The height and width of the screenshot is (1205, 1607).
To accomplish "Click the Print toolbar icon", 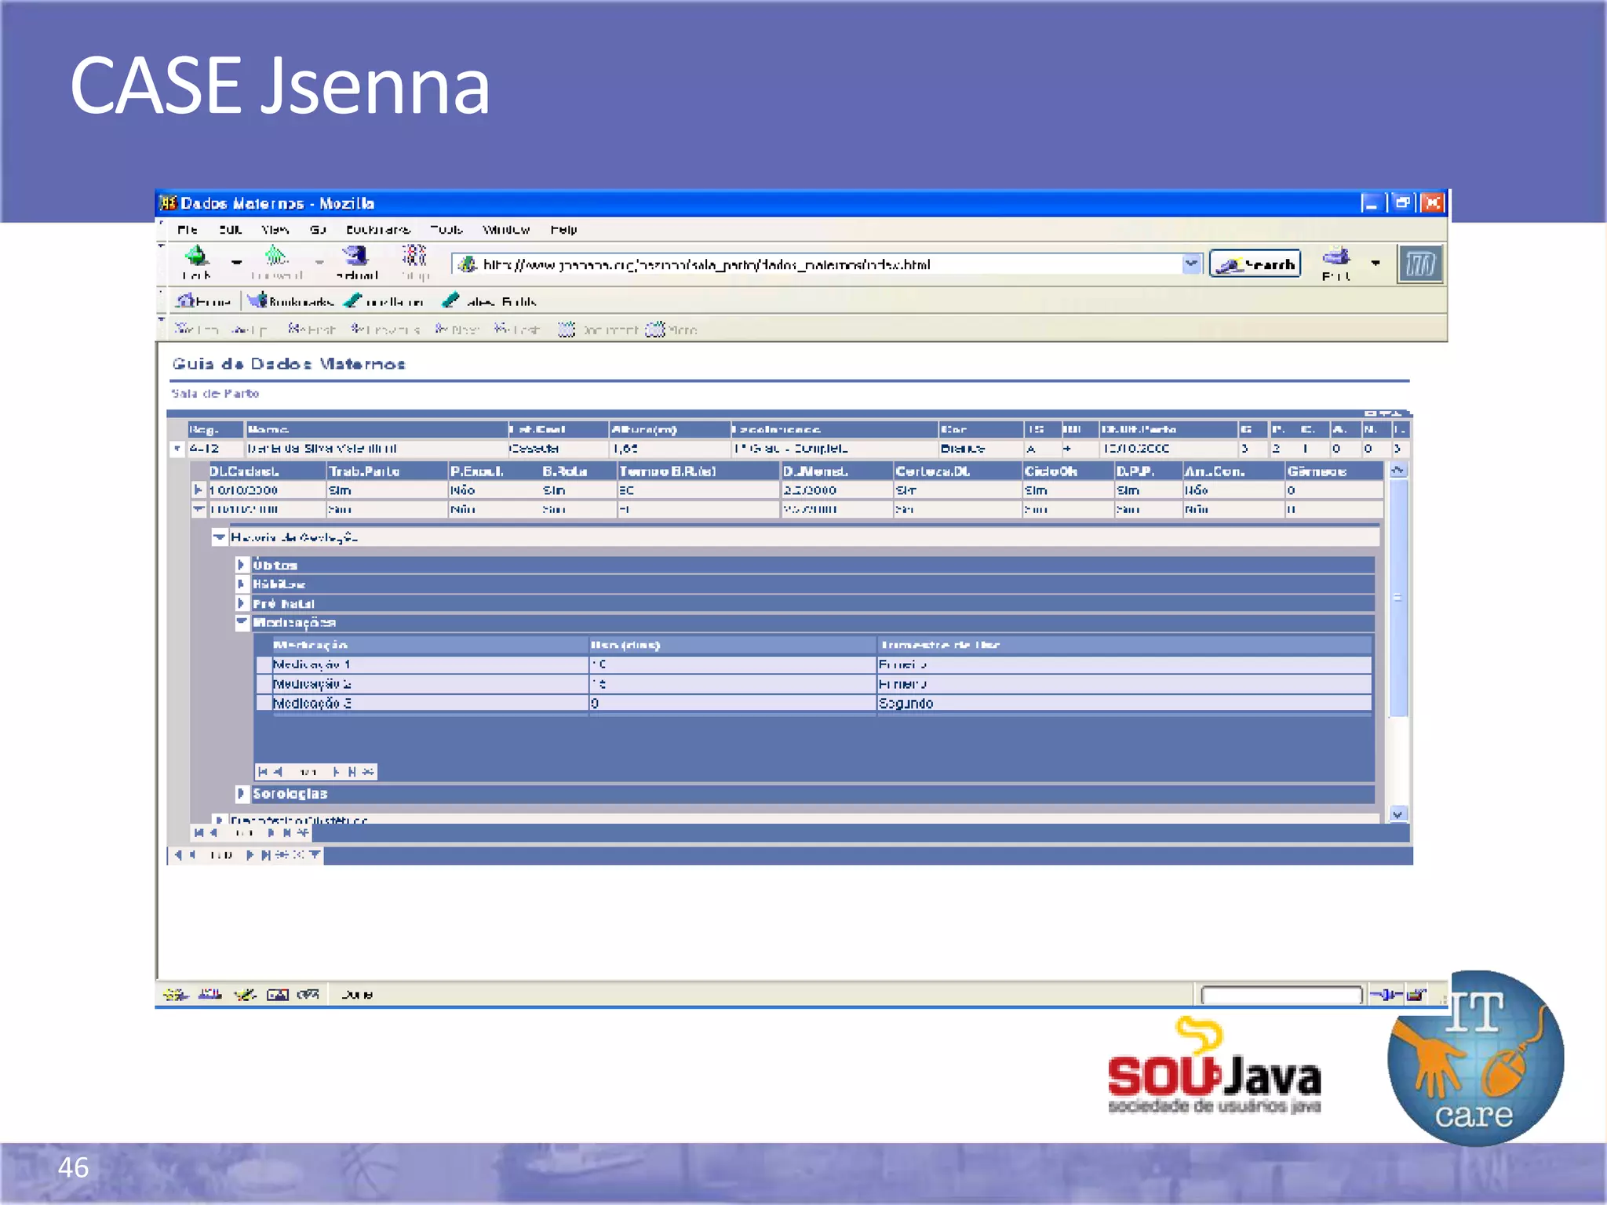I will (1336, 257).
